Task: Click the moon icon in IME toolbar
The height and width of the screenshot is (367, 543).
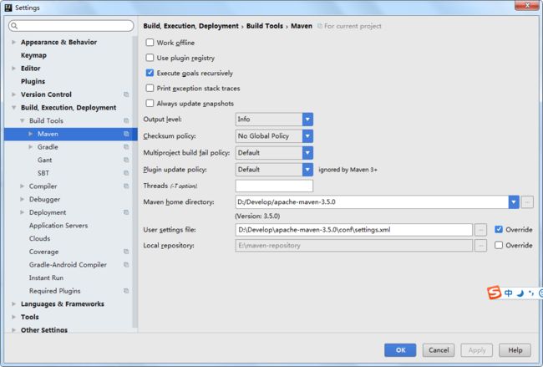Action: [520, 293]
